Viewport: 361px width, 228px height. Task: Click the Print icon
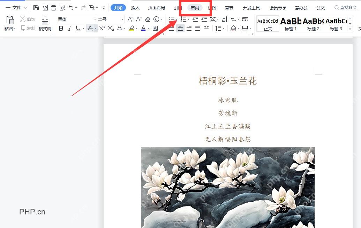53,8
